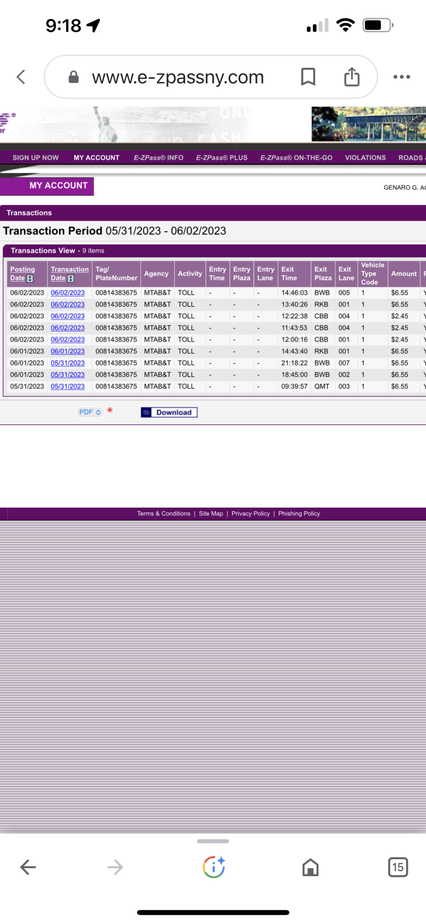Open the Privacy Policy link
Image resolution: width=426 pixels, height=923 pixels.
click(251, 514)
